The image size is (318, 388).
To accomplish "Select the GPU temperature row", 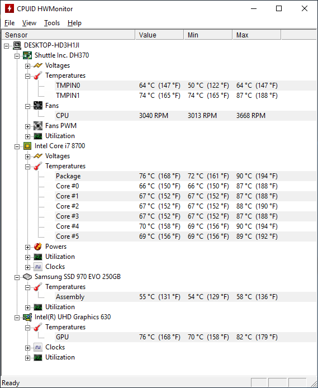I will click(x=186, y=337).
